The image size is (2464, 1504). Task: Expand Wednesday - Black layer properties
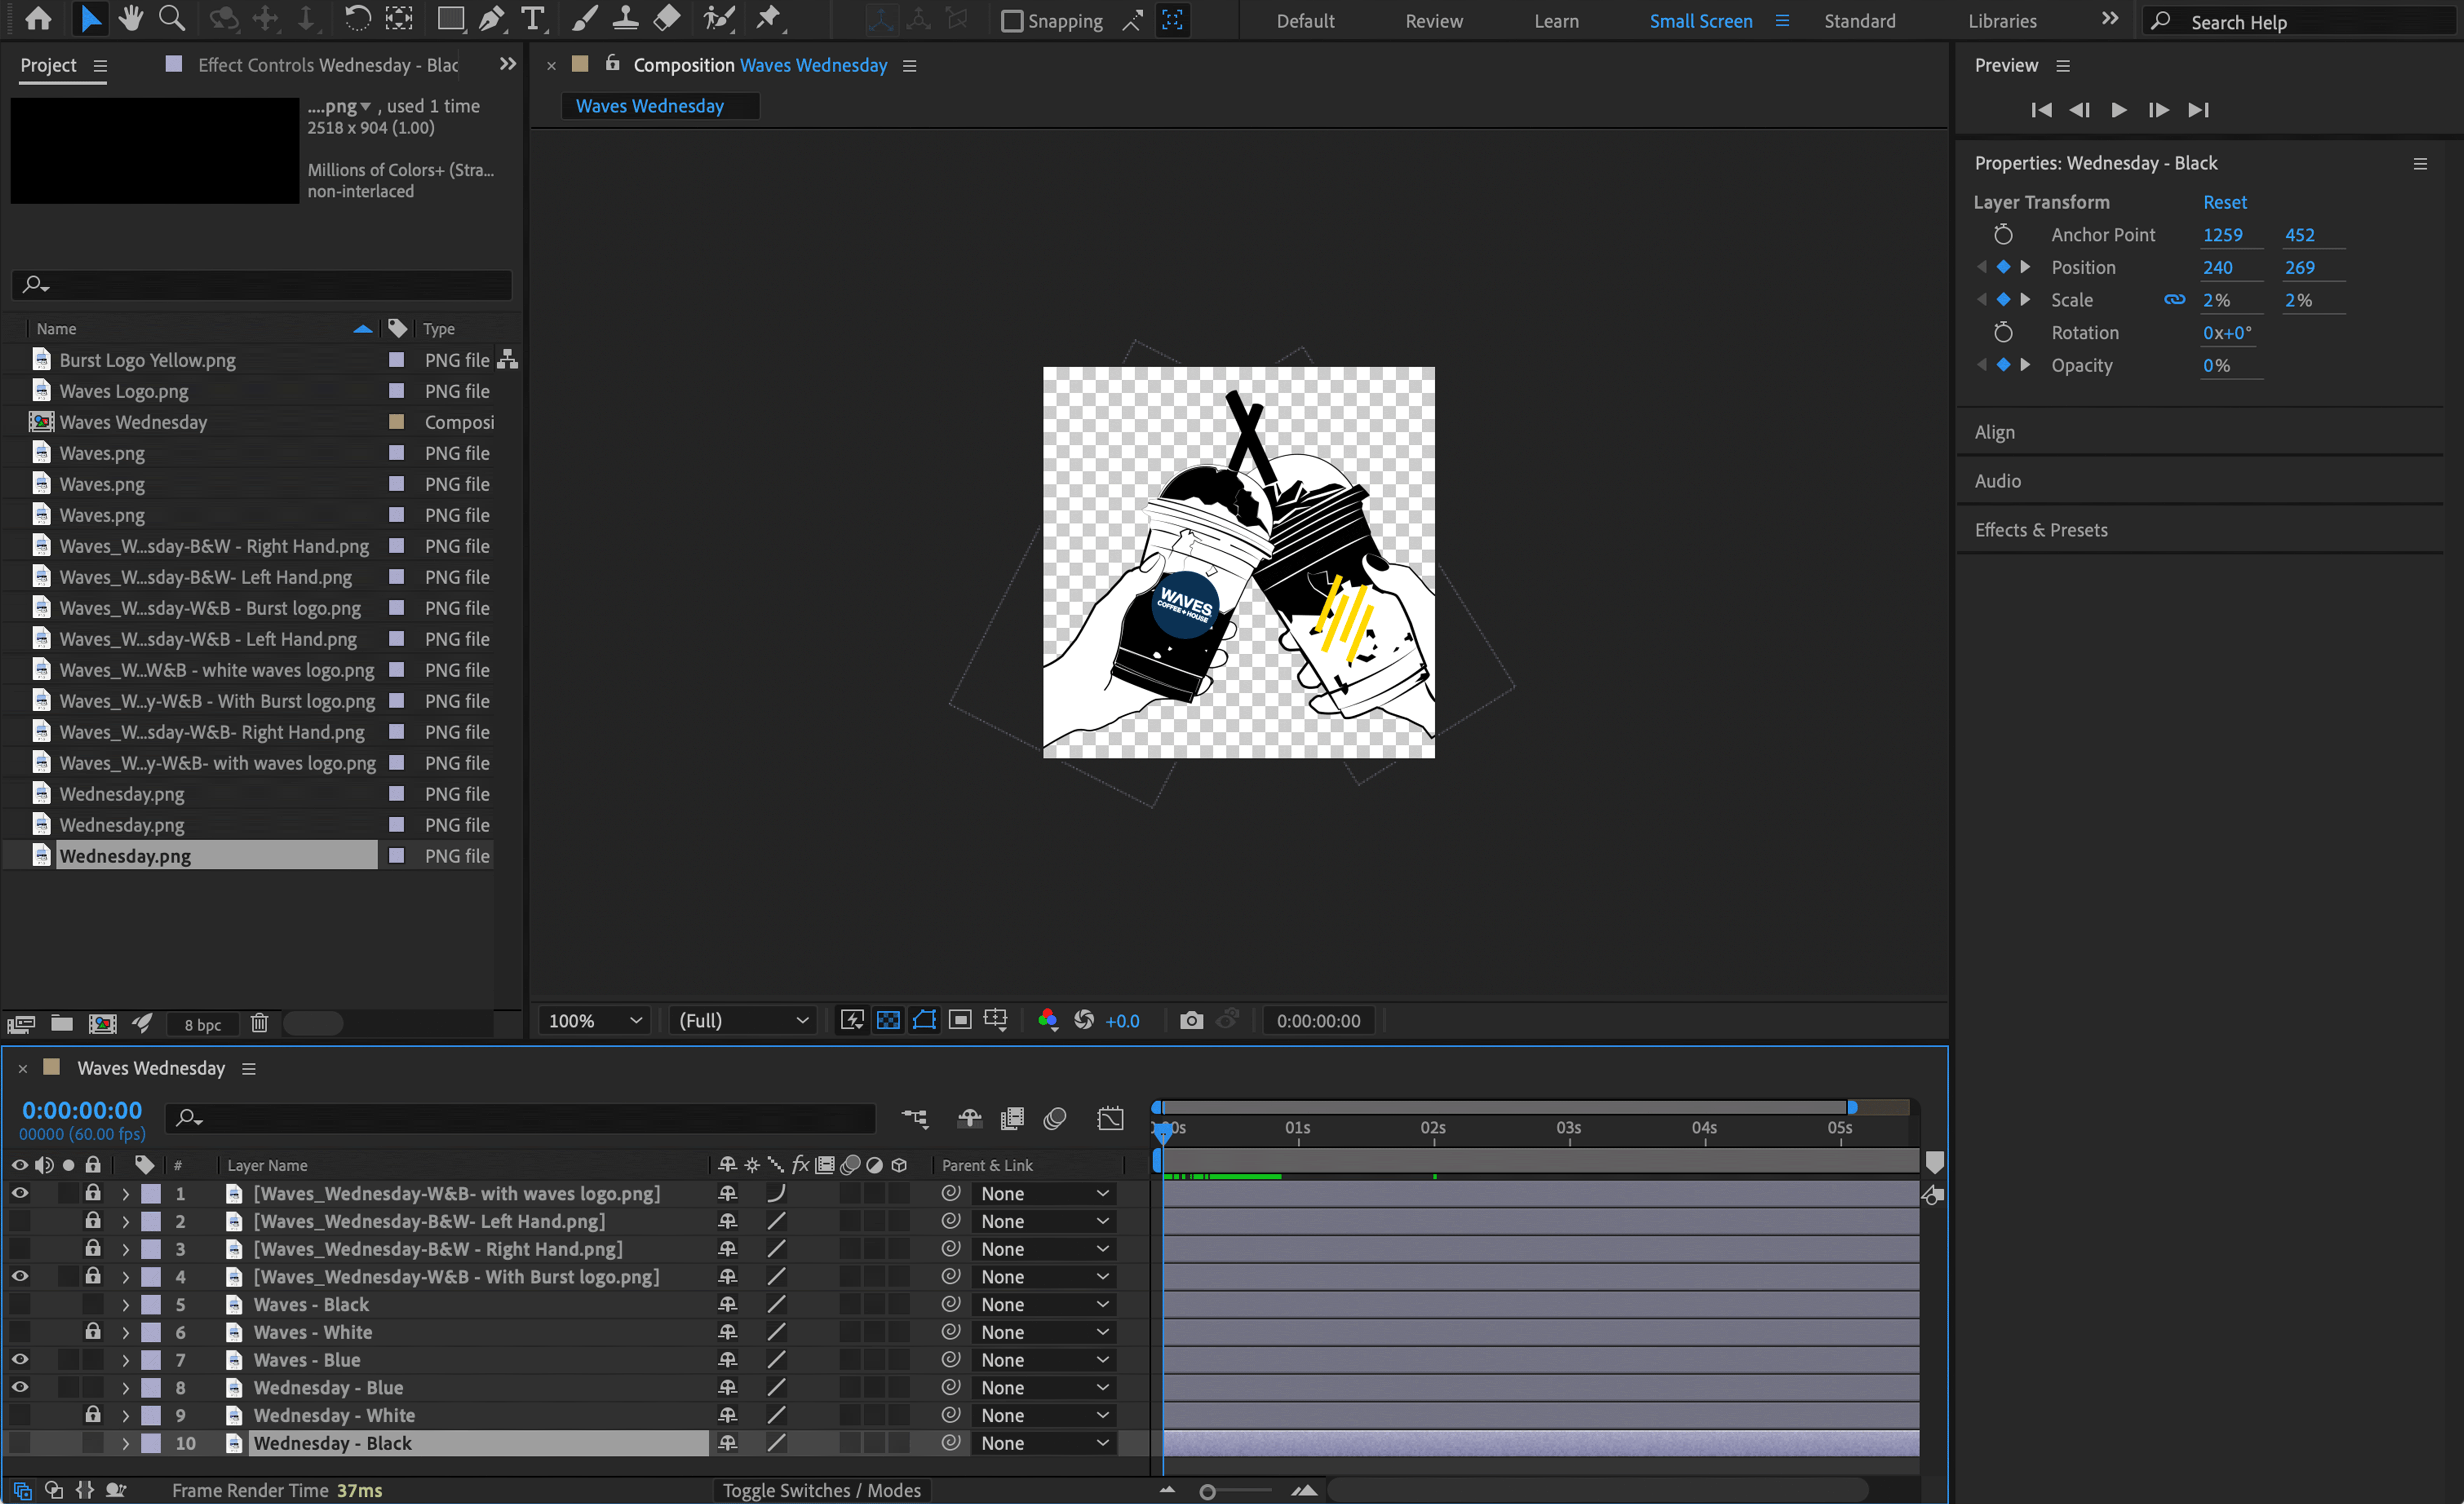click(125, 1443)
